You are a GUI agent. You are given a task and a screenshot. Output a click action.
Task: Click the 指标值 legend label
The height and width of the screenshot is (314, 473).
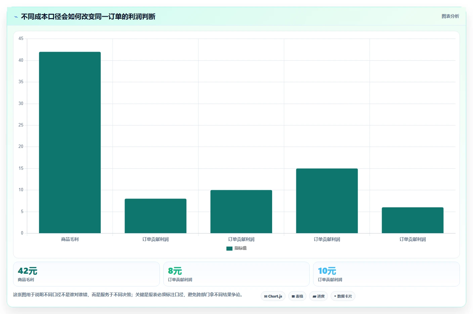241,248
